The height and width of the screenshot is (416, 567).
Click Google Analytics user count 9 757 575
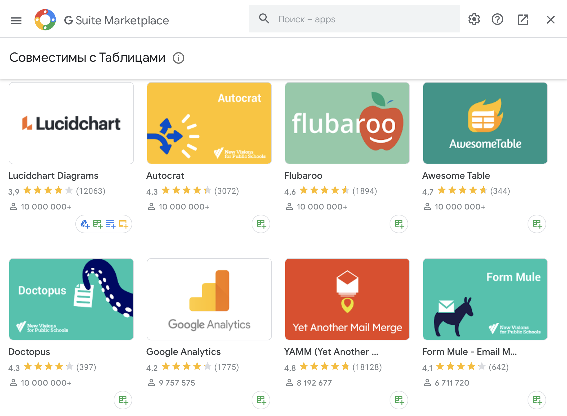tap(177, 383)
